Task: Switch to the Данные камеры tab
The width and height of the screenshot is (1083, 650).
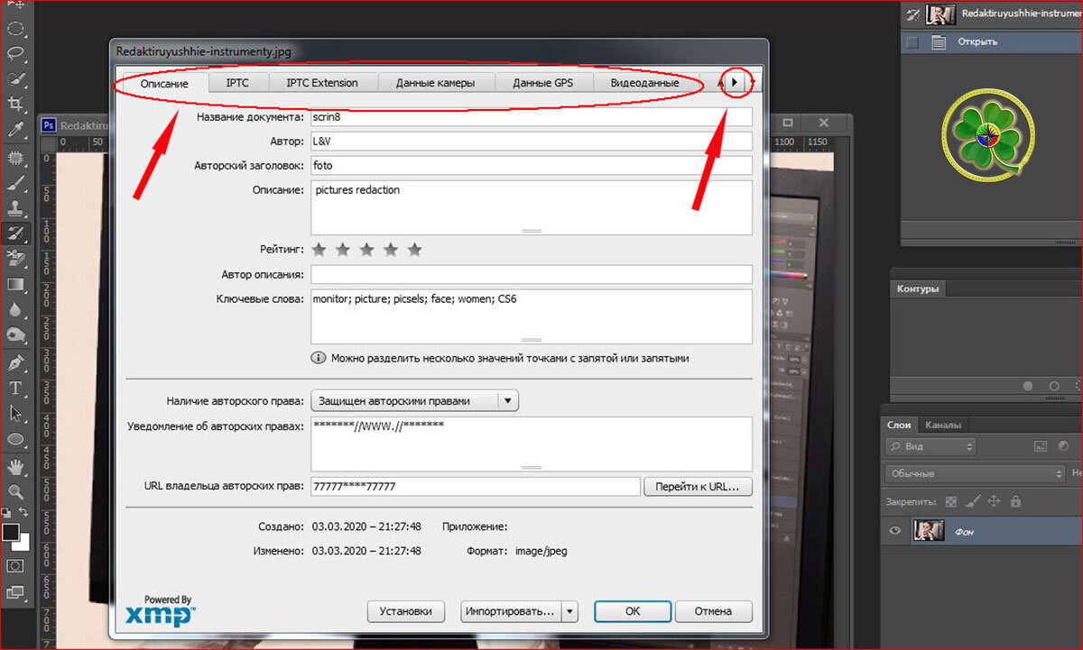Action: [436, 83]
